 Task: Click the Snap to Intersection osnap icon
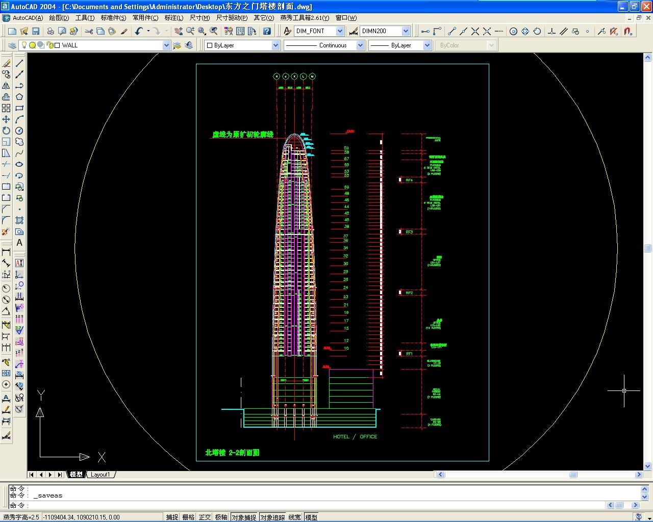[475, 31]
